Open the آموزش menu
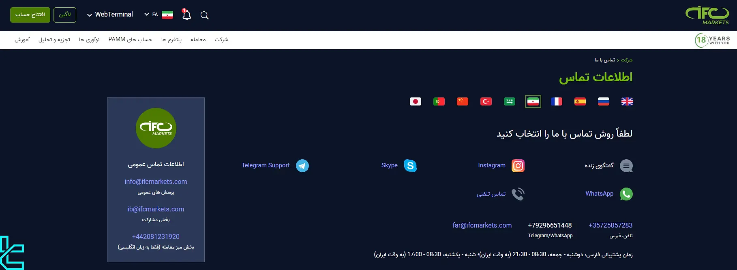The height and width of the screenshot is (270, 737). pos(22,40)
